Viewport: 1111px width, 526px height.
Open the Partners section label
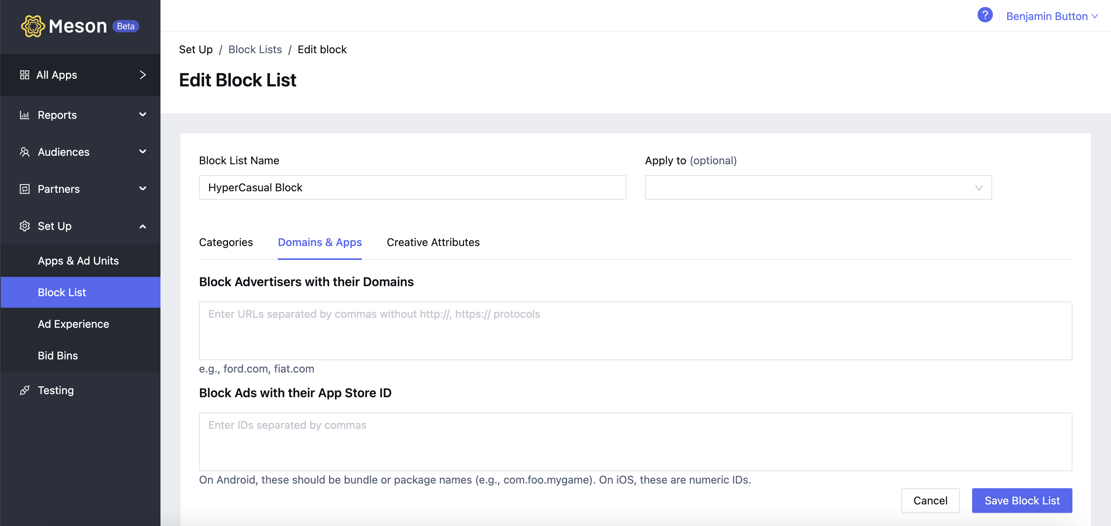(59, 189)
